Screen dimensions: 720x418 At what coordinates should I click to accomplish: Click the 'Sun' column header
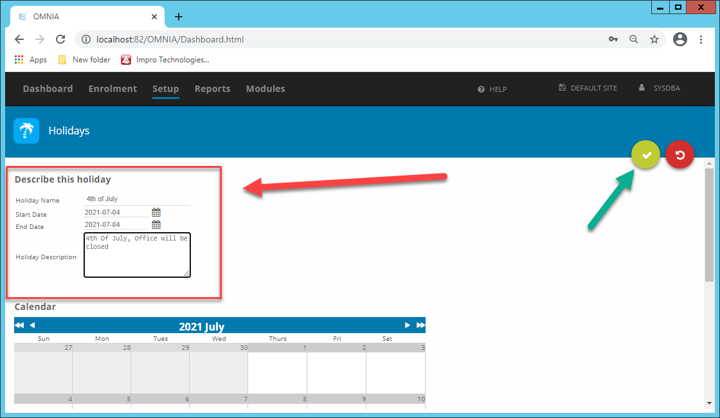click(x=44, y=338)
